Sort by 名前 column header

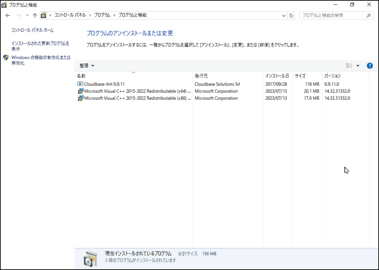[x=133, y=76]
